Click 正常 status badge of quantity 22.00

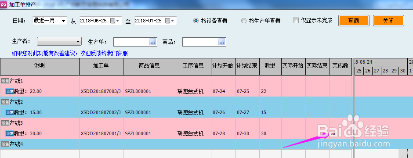coord(10,91)
